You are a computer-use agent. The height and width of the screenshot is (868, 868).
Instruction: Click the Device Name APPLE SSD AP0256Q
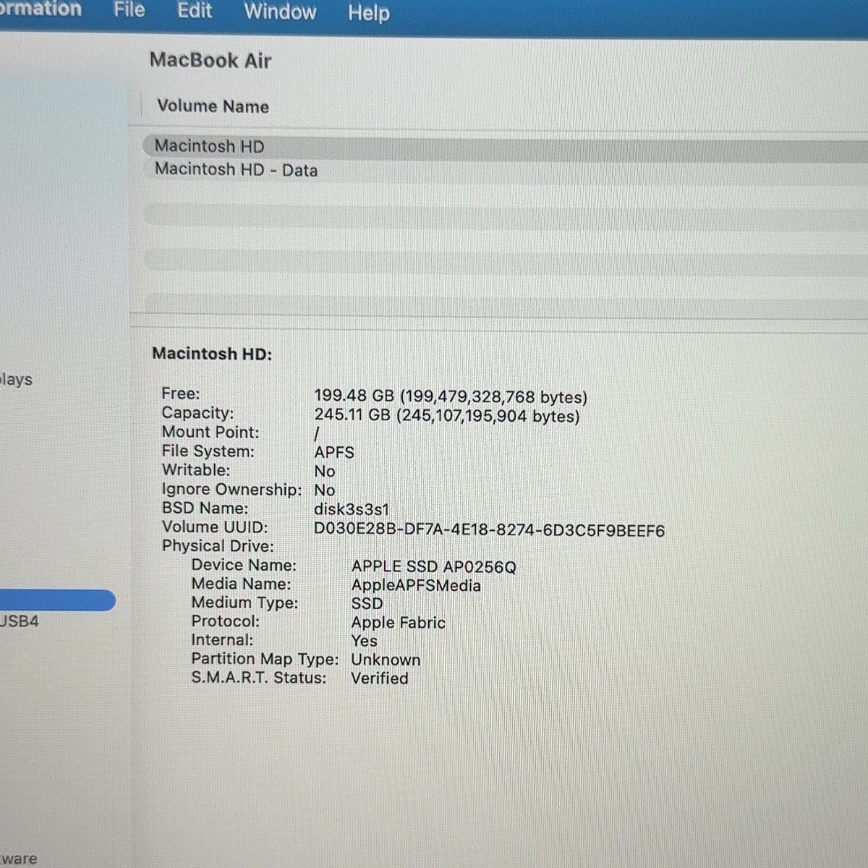click(434, 567)
